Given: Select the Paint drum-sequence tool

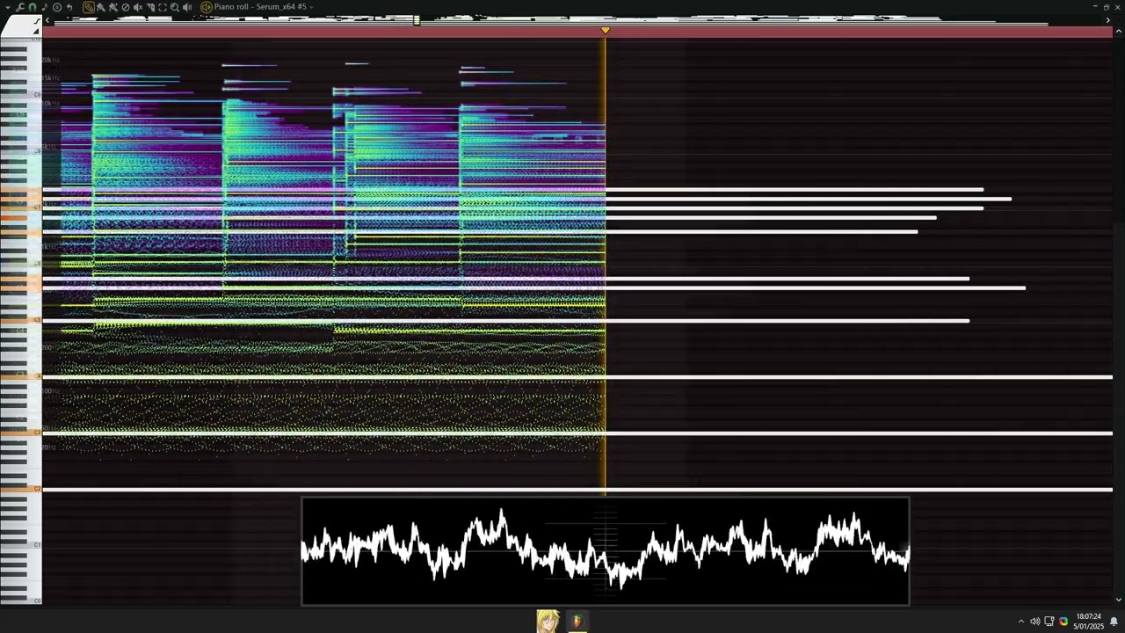Looking at the screenshot, I should pyautogui.click(x=113, y=7).
